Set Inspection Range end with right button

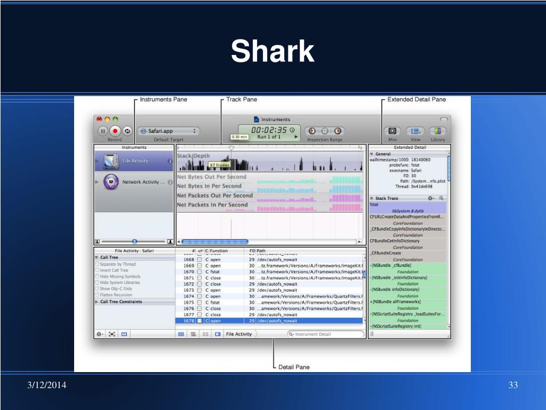338,131
